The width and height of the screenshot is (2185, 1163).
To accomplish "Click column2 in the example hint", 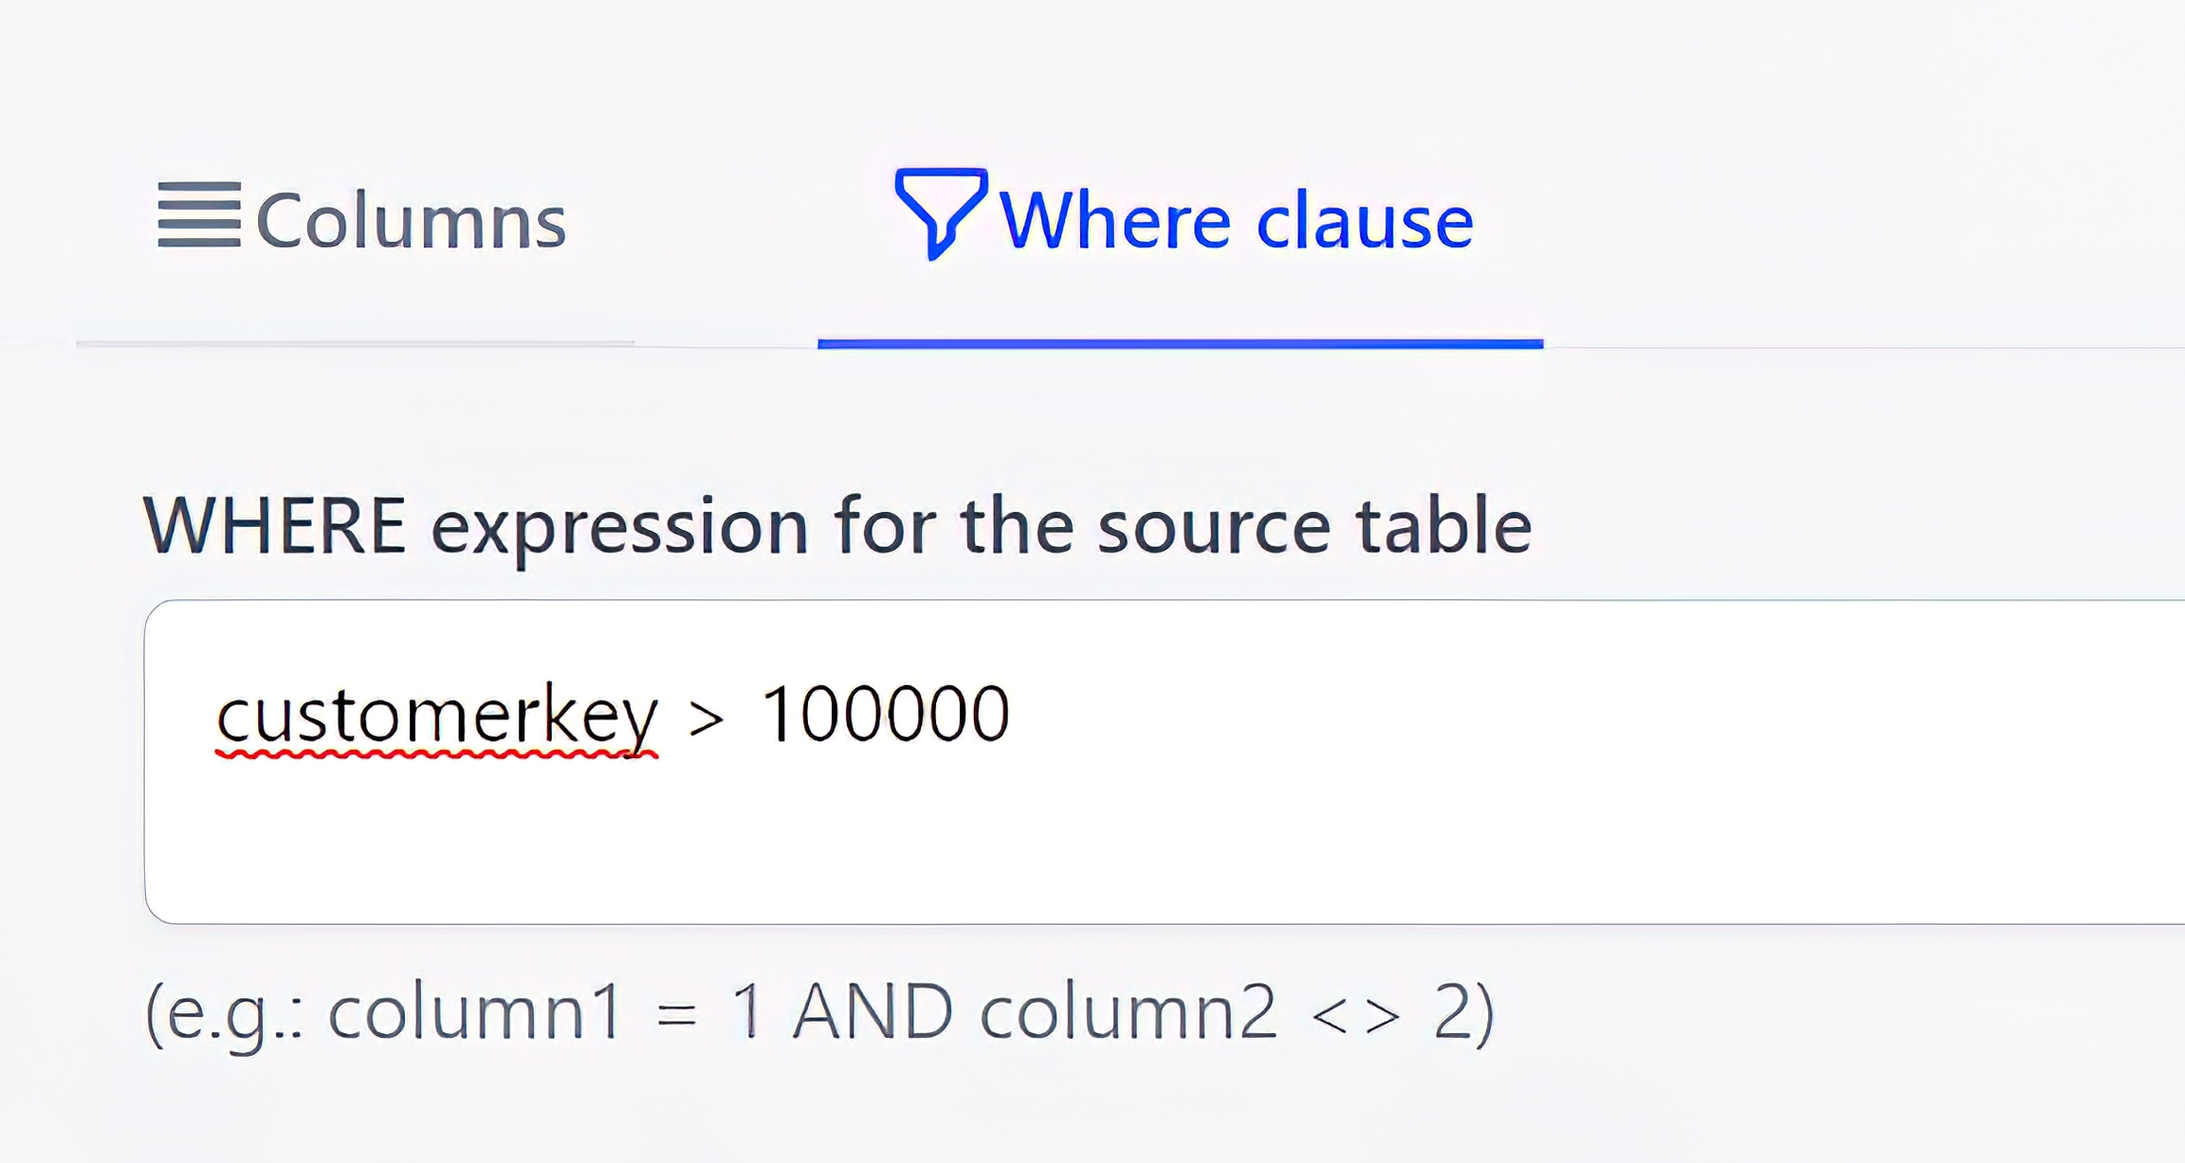I will coord(1128,1012).
